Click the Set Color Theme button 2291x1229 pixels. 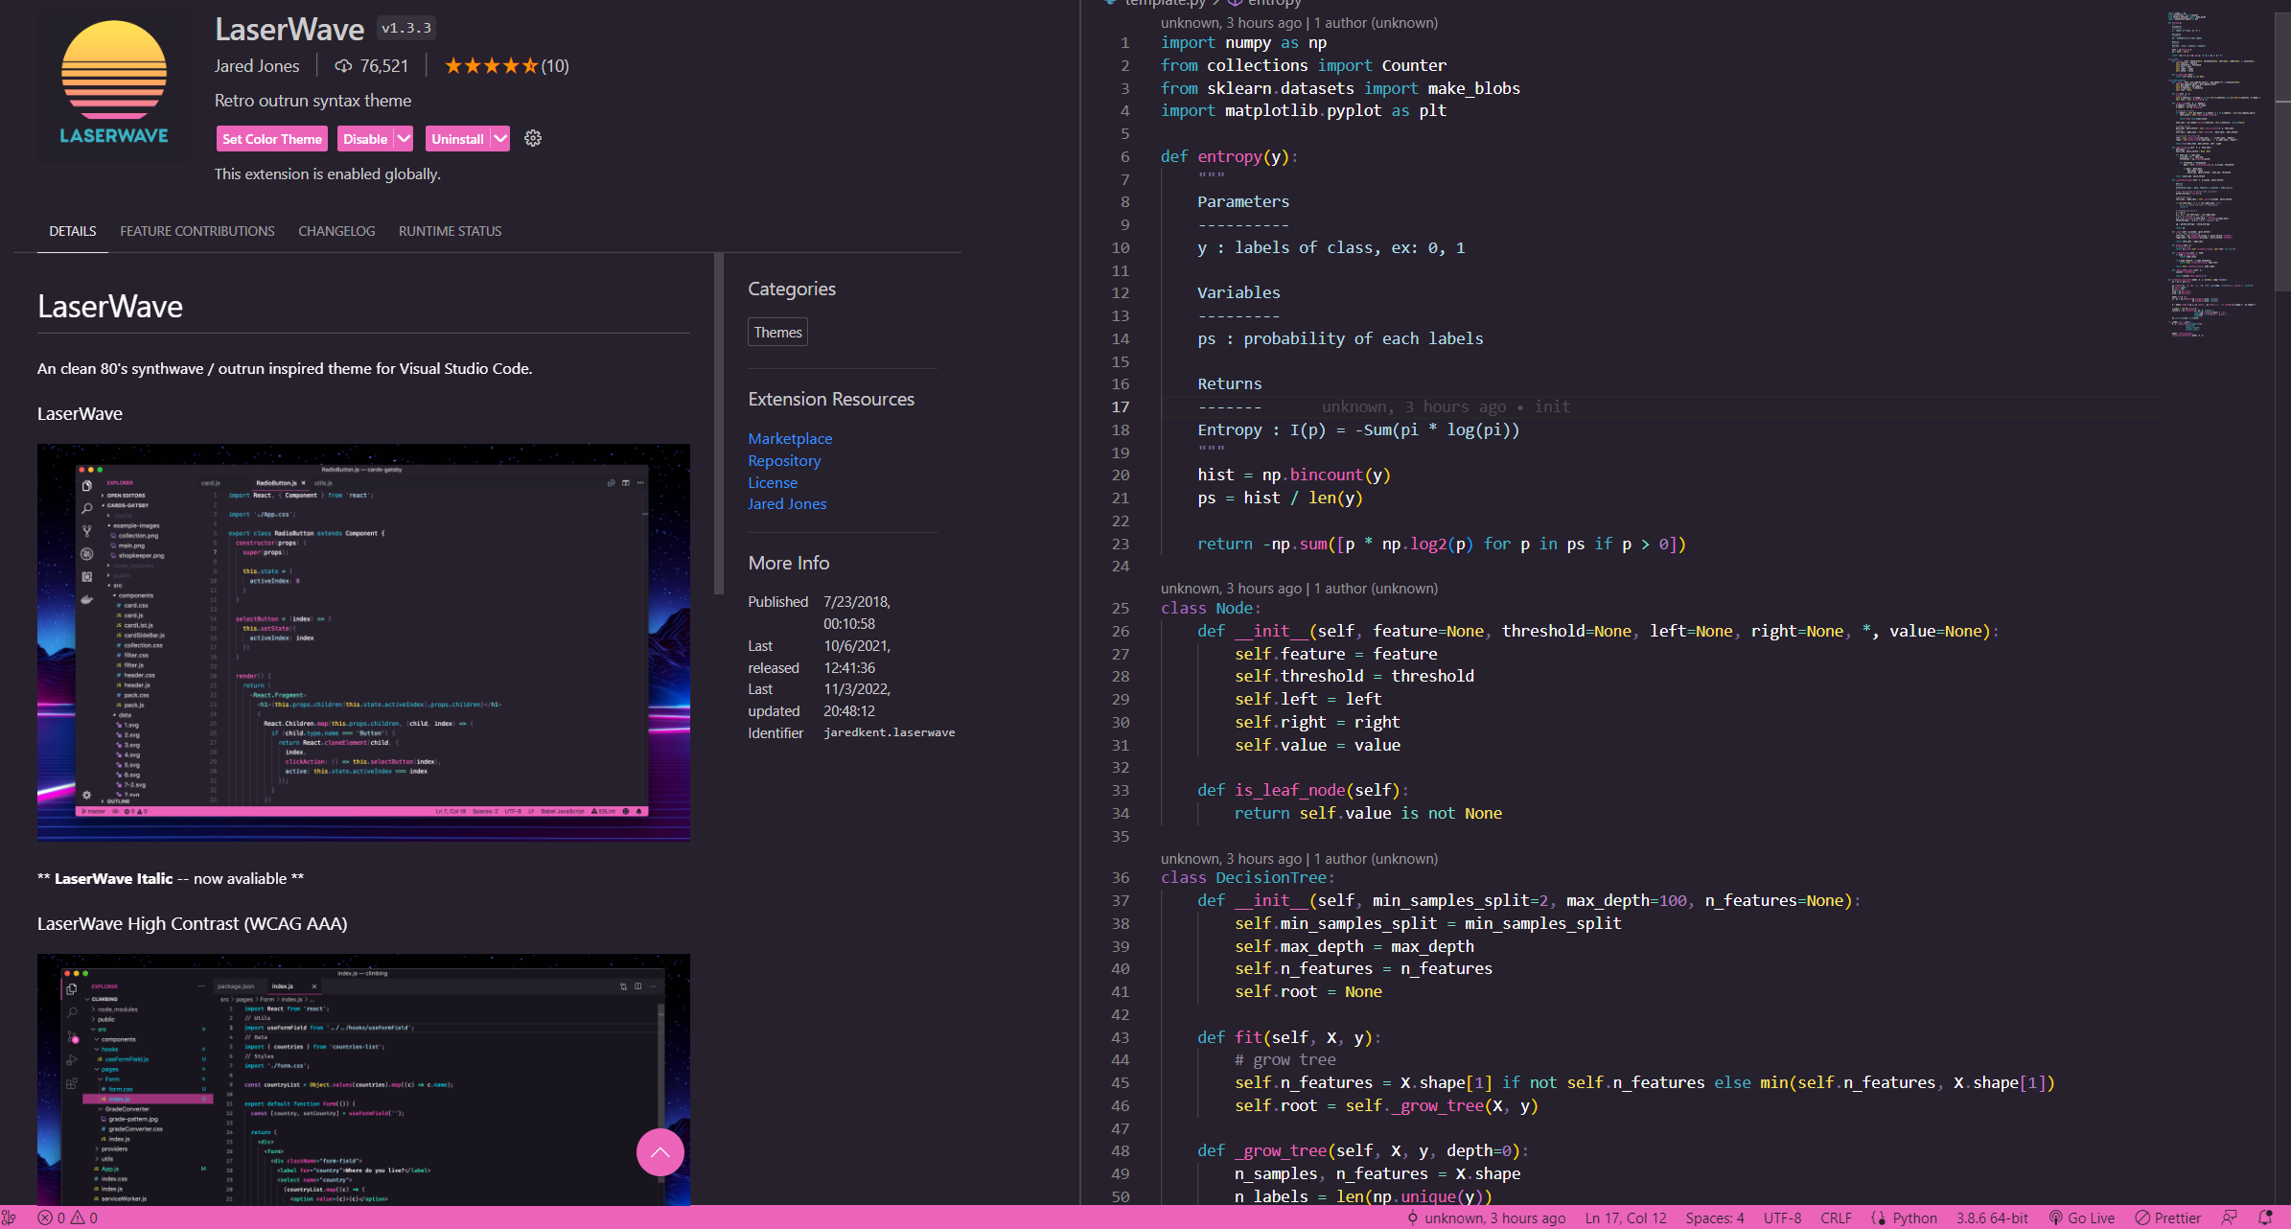272,139
